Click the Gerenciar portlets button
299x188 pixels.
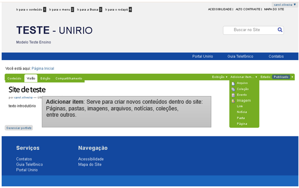point(19,128)
